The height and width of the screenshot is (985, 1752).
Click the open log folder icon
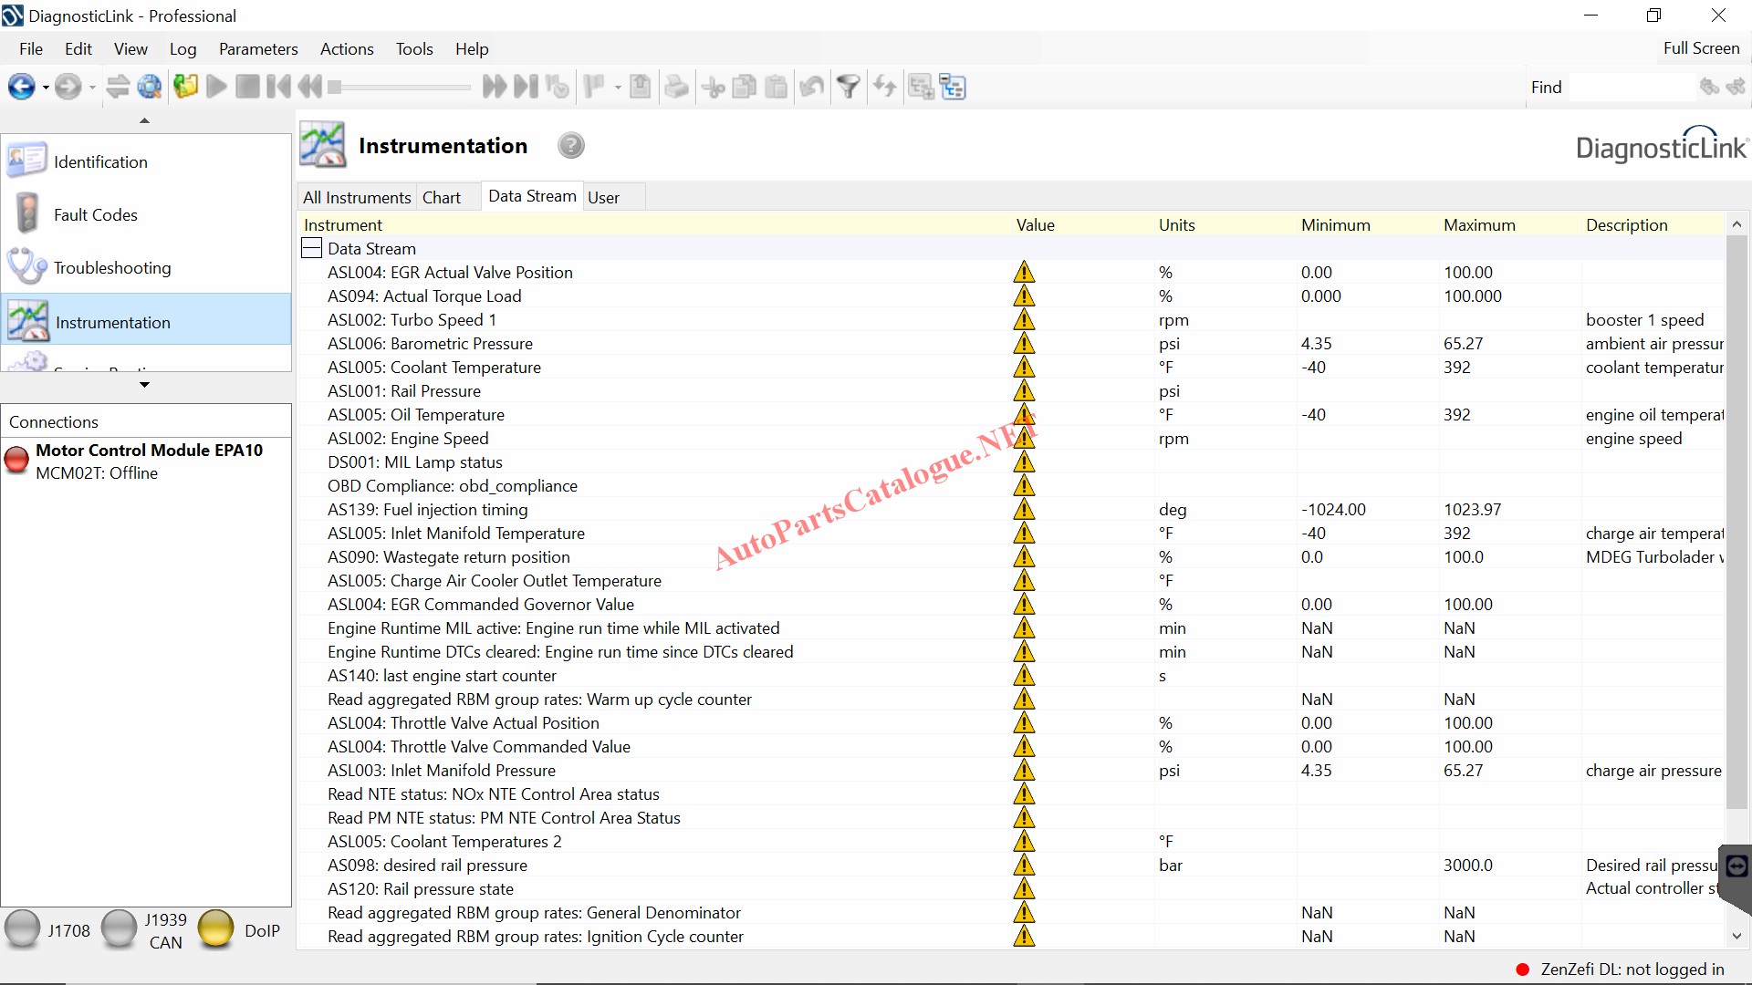pos(186,88)
